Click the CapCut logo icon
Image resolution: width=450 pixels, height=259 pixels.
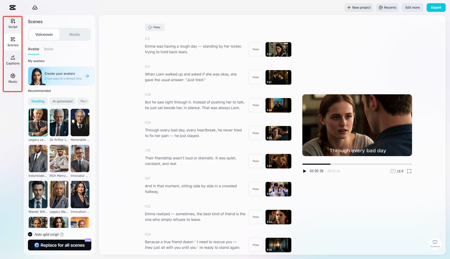coord(13,7)
